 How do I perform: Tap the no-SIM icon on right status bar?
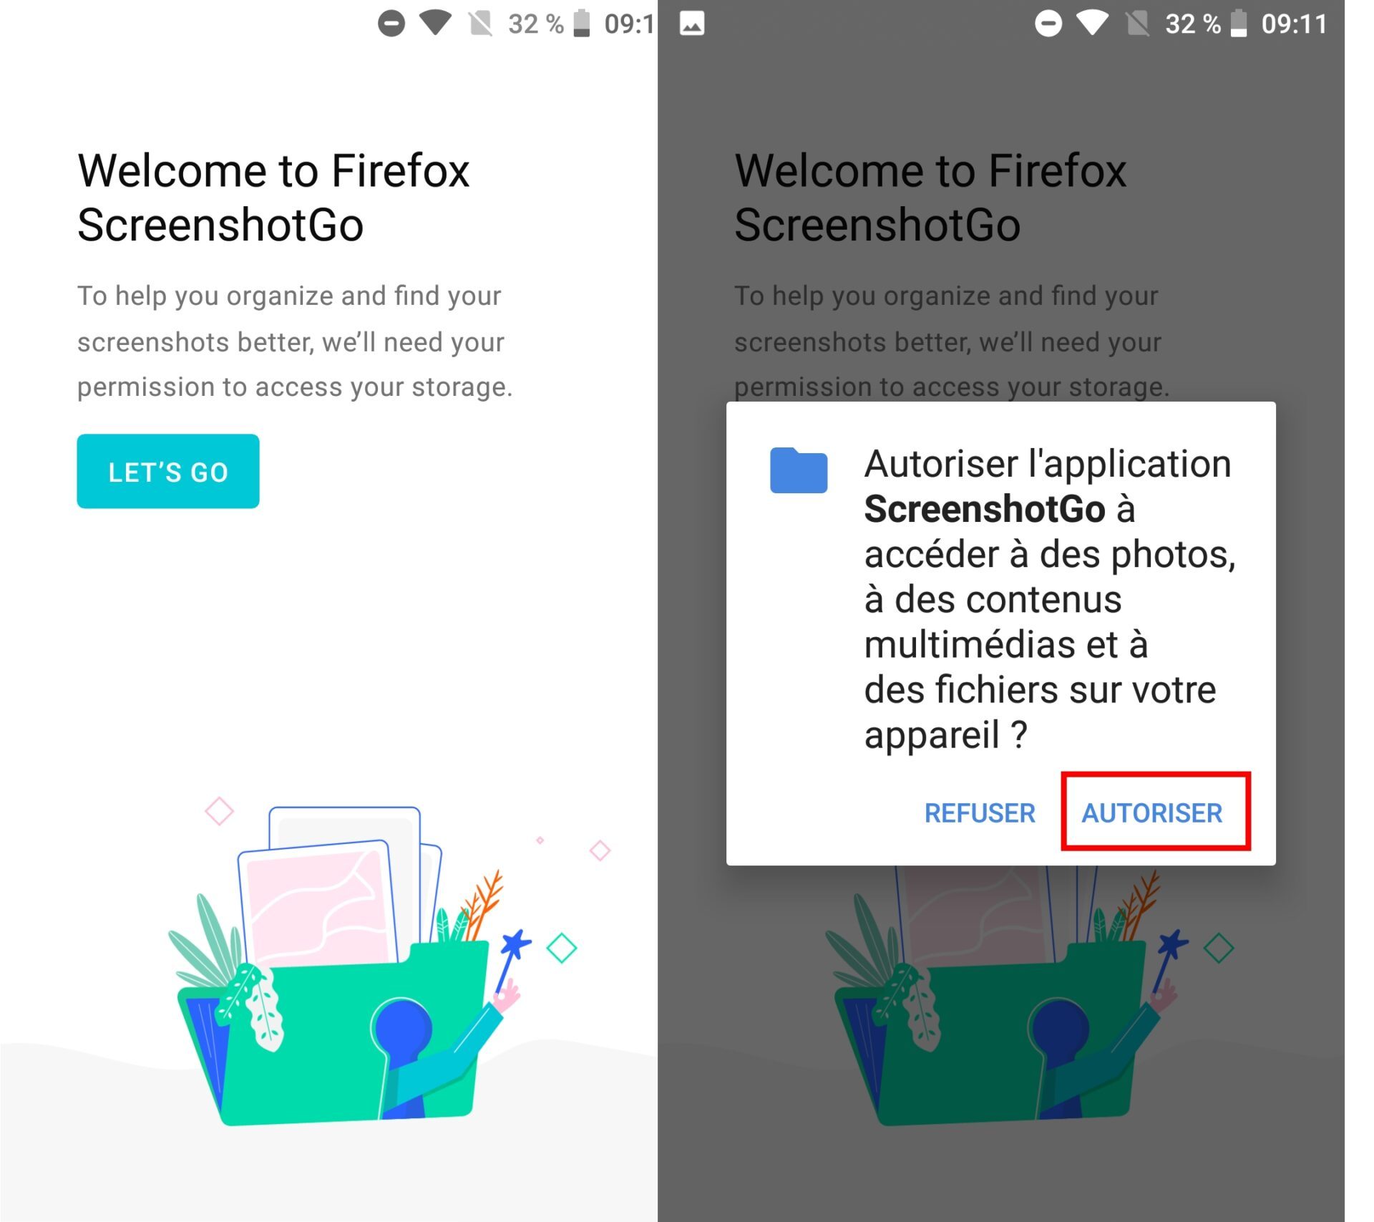click(1137, 24)
